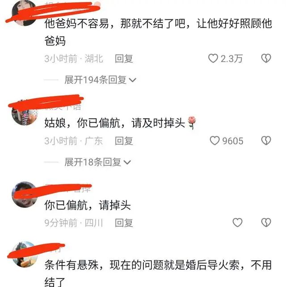Expand 展开194条回复 replies
286x287 pixels.
tap(100, 80)
